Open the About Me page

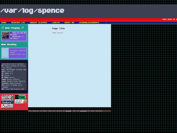click(x=69, y=23)
